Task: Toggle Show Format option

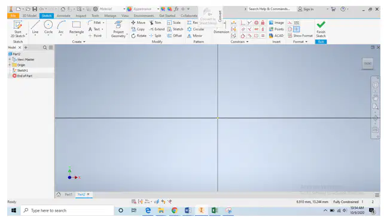Action: click(x=300, y=36)
